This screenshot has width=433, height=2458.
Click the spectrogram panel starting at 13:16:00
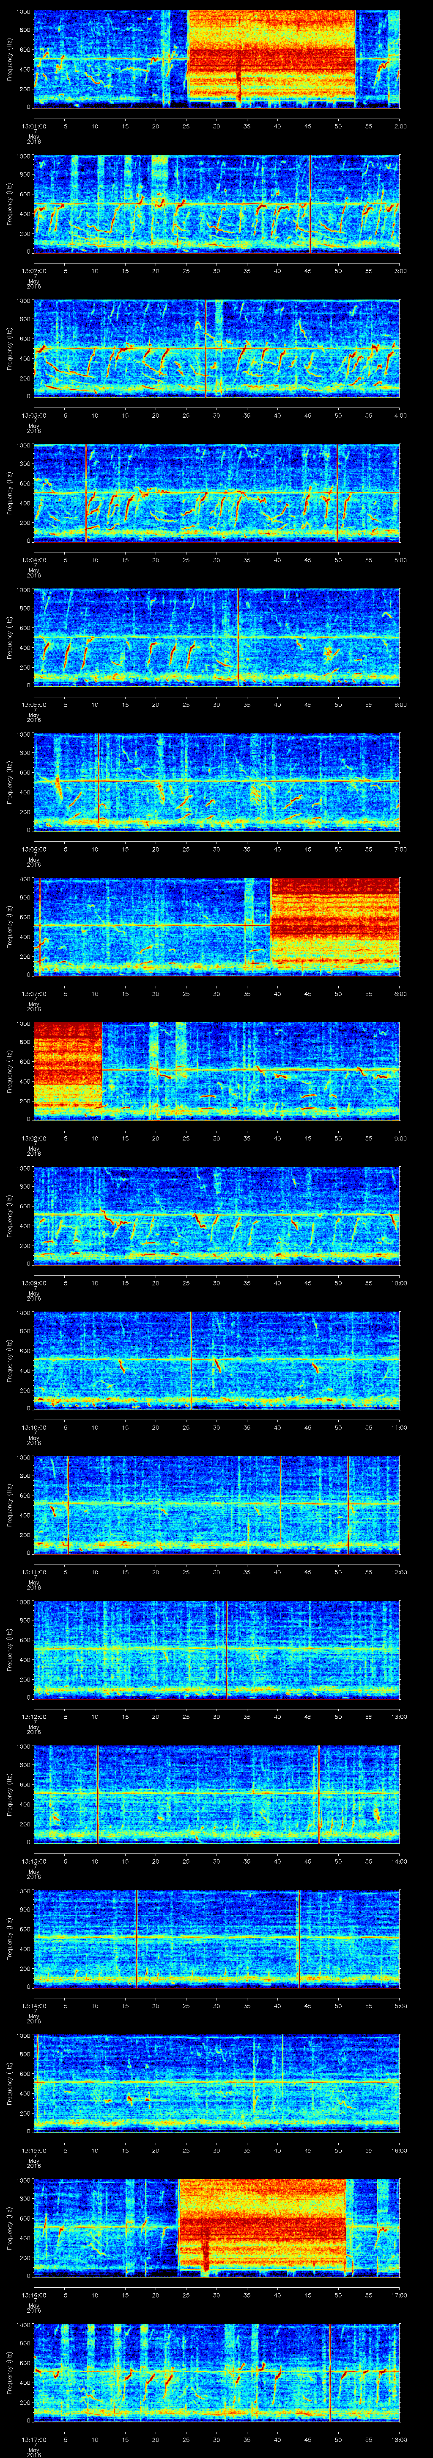(x=216, y=2227)
